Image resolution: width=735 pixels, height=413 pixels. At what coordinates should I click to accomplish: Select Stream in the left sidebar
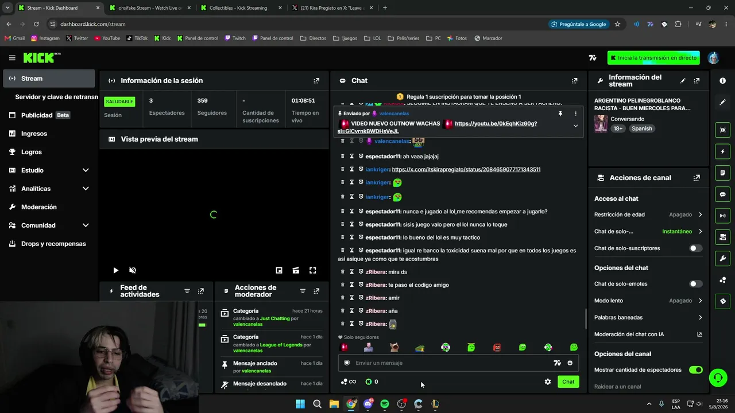pyautogui.click(x=49, y=79)
